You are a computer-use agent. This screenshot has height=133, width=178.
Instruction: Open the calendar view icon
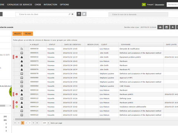click(x=167, y=27)
